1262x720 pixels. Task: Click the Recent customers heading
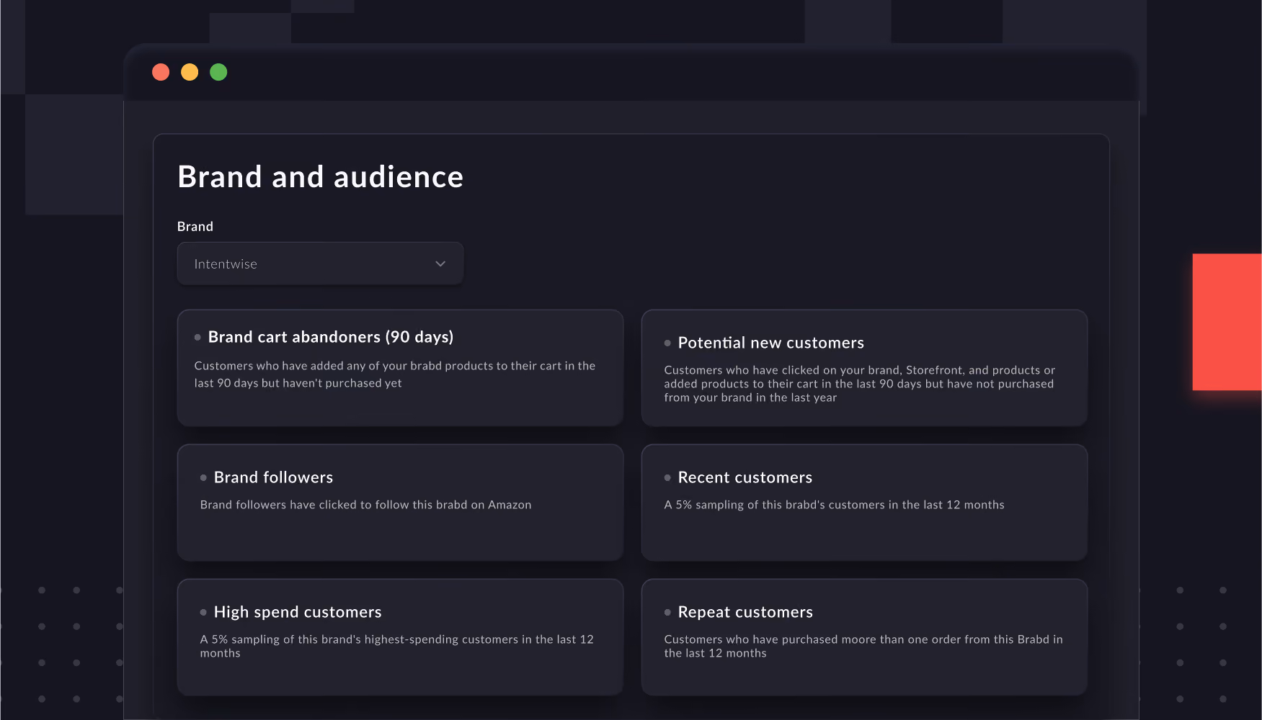tap(745, 477)
